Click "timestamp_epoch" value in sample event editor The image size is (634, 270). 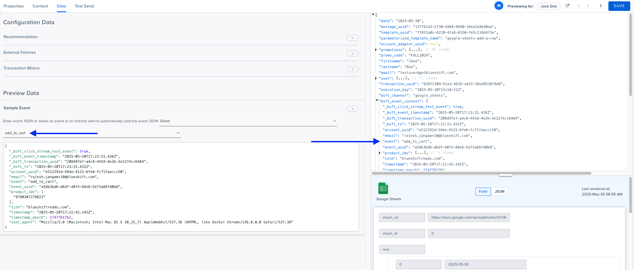tap(60, 217)
